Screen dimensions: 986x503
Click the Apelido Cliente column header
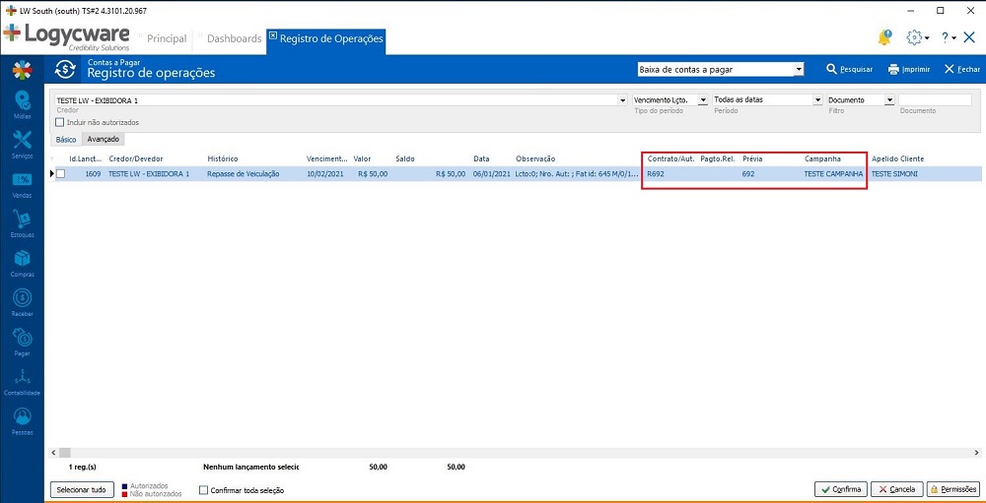(x=898, y=158)
